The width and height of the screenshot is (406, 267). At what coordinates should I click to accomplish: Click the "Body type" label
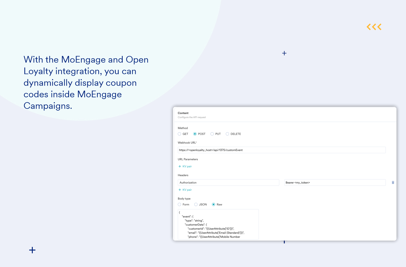(184, 199)
